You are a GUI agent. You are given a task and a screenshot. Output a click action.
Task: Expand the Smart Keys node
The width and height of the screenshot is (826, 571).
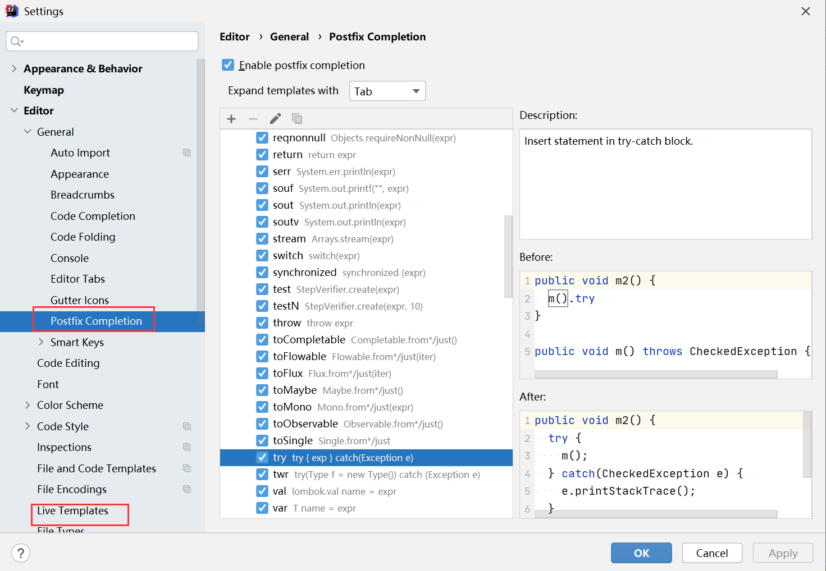[x=41, y=342]
